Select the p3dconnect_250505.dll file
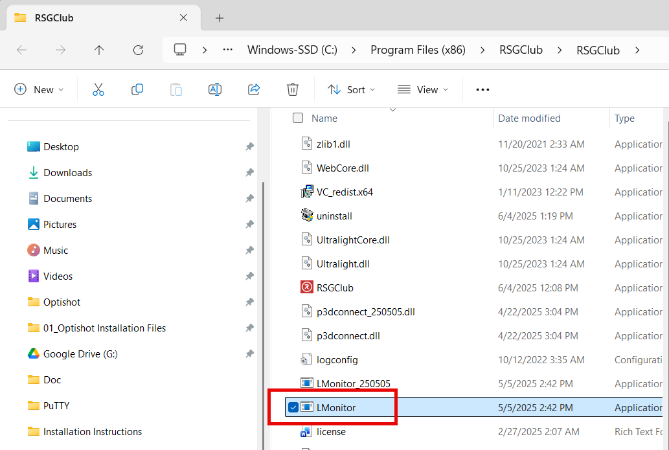 [x=366, y=312]
